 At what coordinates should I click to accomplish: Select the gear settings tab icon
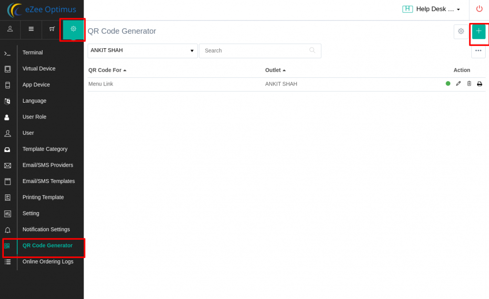[73, 29]
